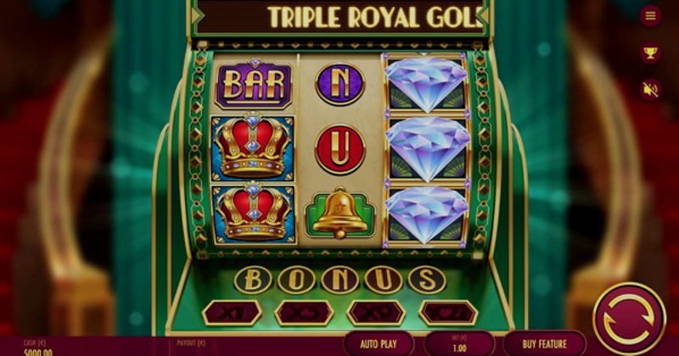The height and width of the screenshot is (356, 679).
Task: Click the purple N letter symbol
Action: click(340, 85)
